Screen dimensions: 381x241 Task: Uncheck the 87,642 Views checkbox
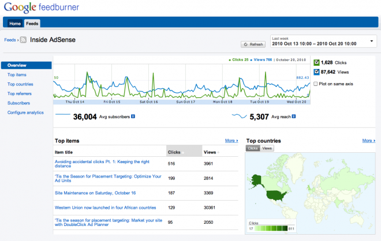pyautogui.click(x=316, y=72)
